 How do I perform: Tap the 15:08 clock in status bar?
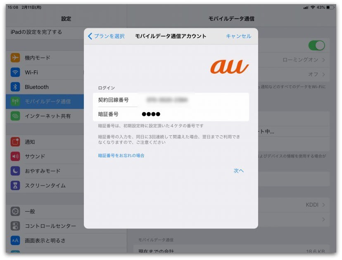pyautogui.click(x=13, y=7)
